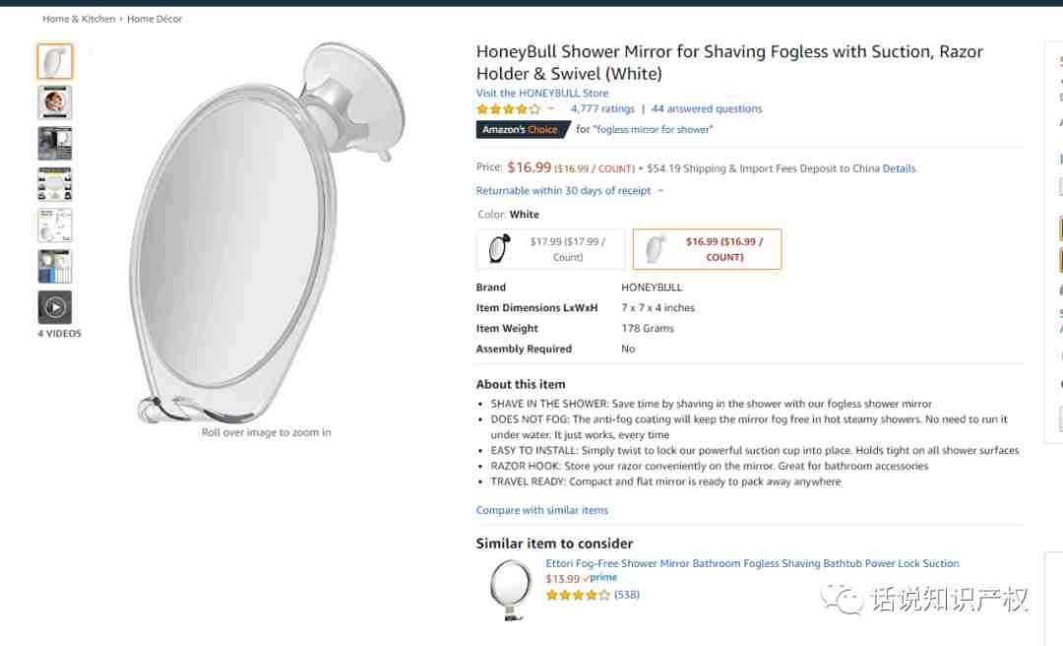1063x646 pixels.
Task: Expand the return policy dropdown arrow
Action: pos(660,191)
